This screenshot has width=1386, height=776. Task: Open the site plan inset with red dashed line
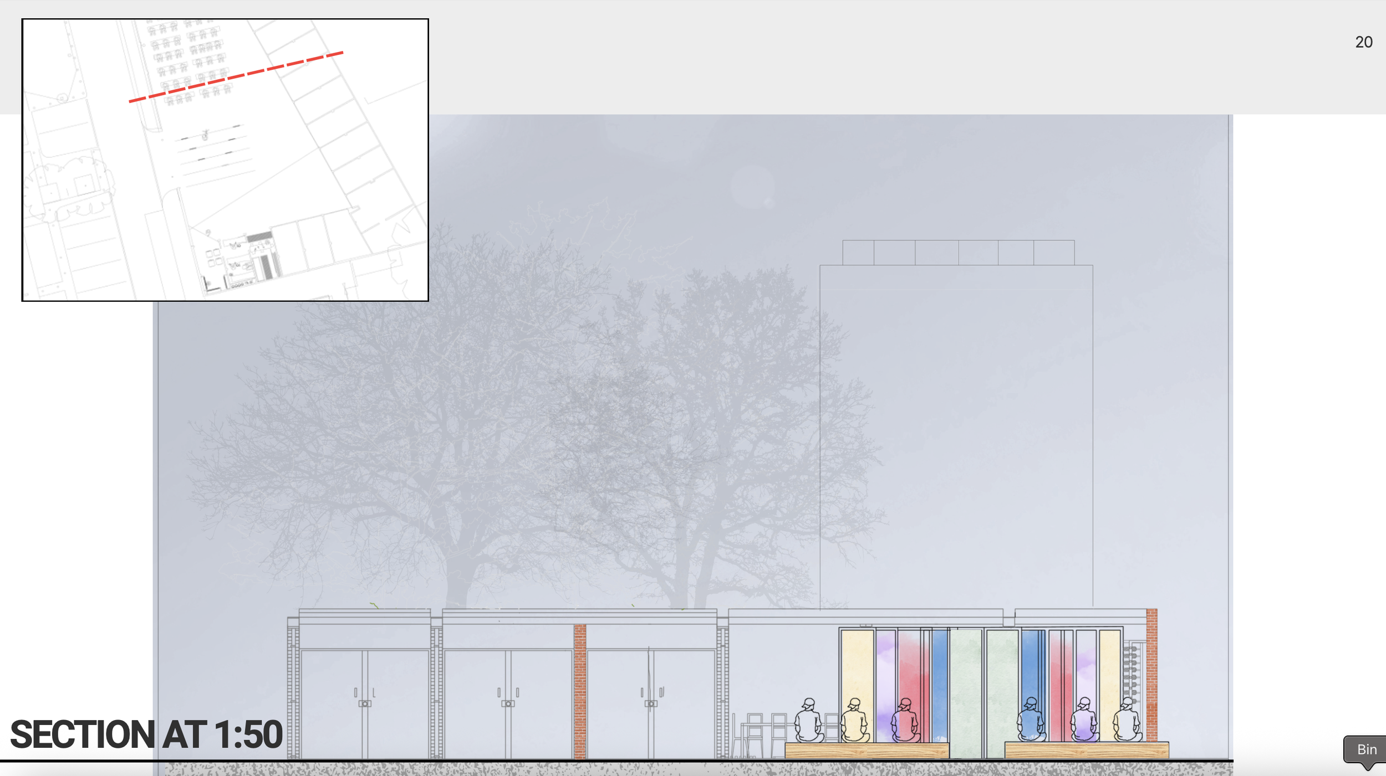tap(225, 160)
